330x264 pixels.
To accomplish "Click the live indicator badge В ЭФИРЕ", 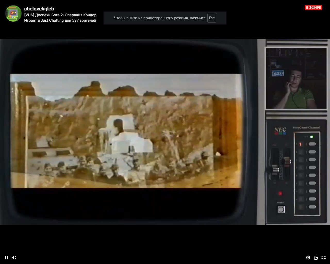I will [x=313, y=7].
